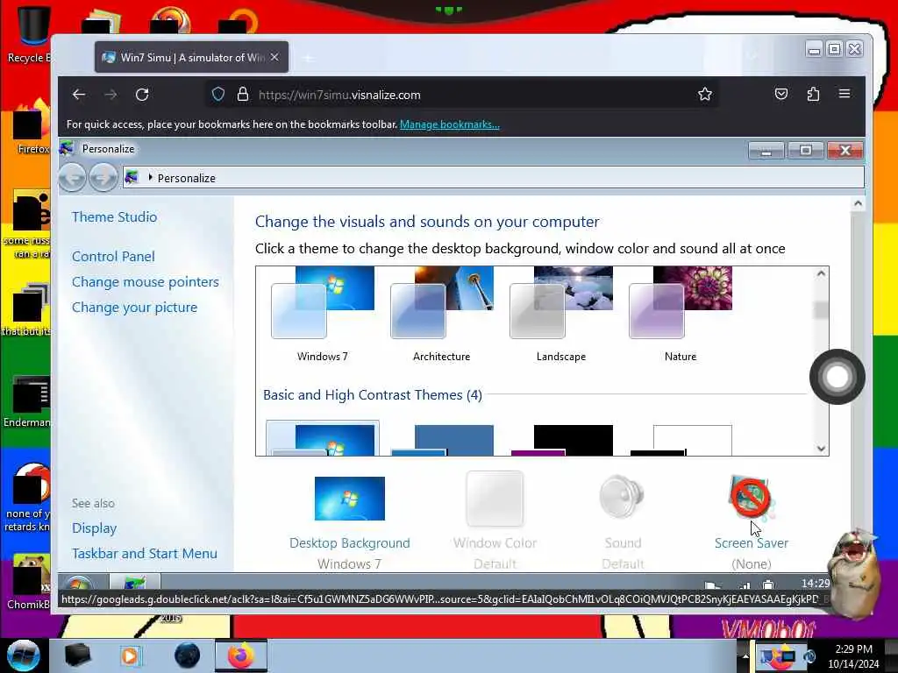Open a new tab with plus button
This screenshot has height=673, width=898.
(x=308, y=58)
